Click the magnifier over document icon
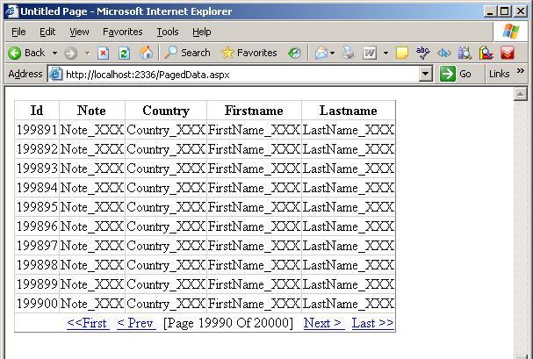 point(486,53)
